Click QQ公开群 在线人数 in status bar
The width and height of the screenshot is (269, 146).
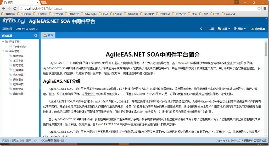tap(54, 141)
